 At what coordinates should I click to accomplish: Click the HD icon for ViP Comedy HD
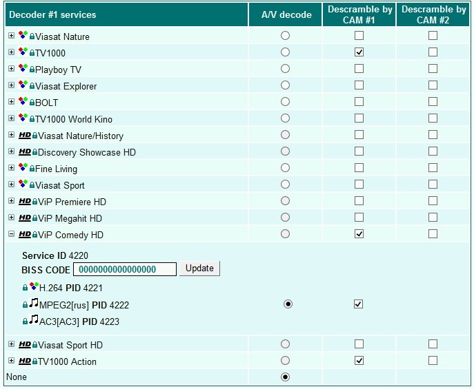point(25,234)
